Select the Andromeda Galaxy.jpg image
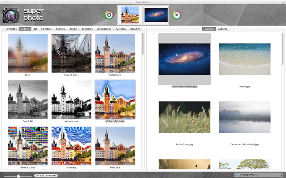286x178 pixels. pos(184,59)
